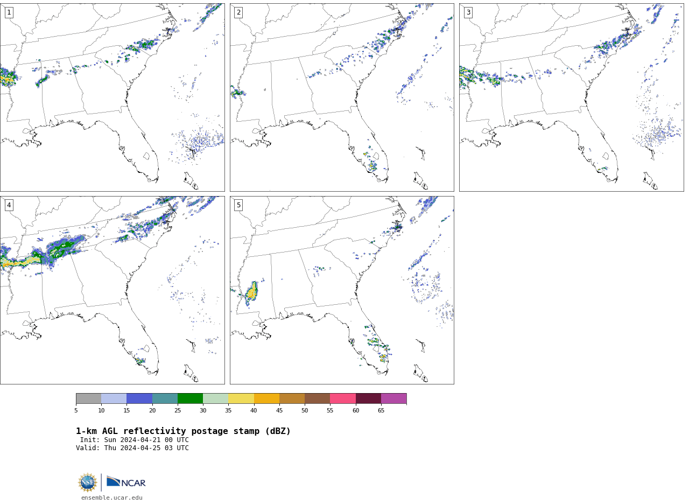Screen dimensions: 689x504
Task: Click the purple 65+ dBZ swatch
Action: [x=393, y=398]
